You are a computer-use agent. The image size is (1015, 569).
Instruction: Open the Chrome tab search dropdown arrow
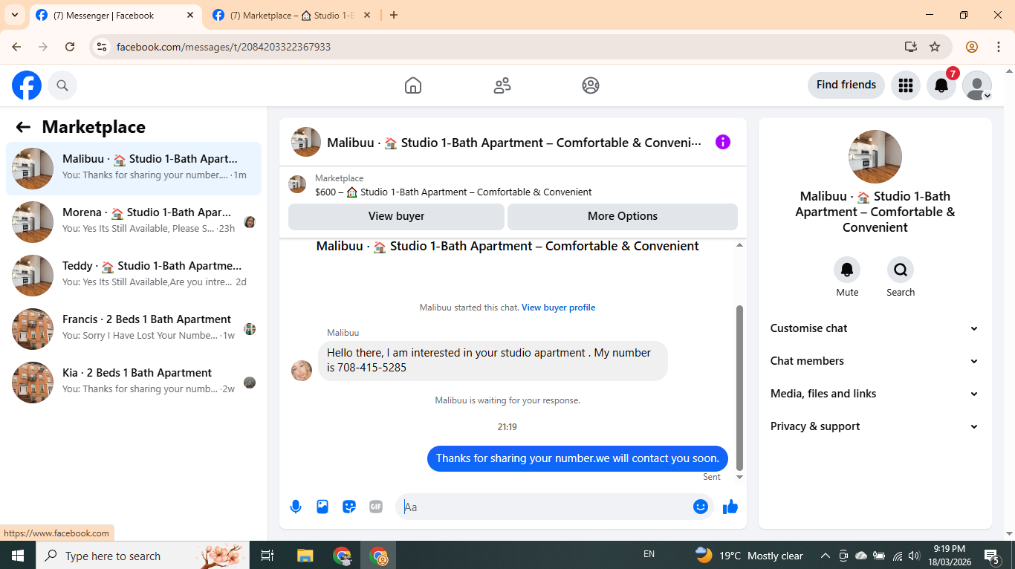point(14,15)
